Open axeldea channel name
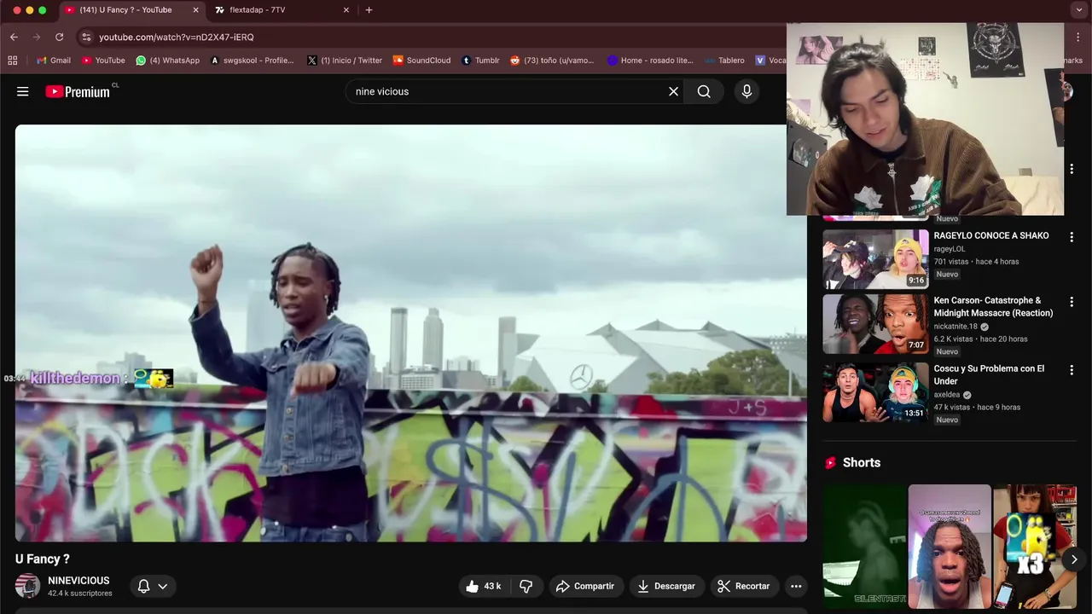 (x=947, y=395)
